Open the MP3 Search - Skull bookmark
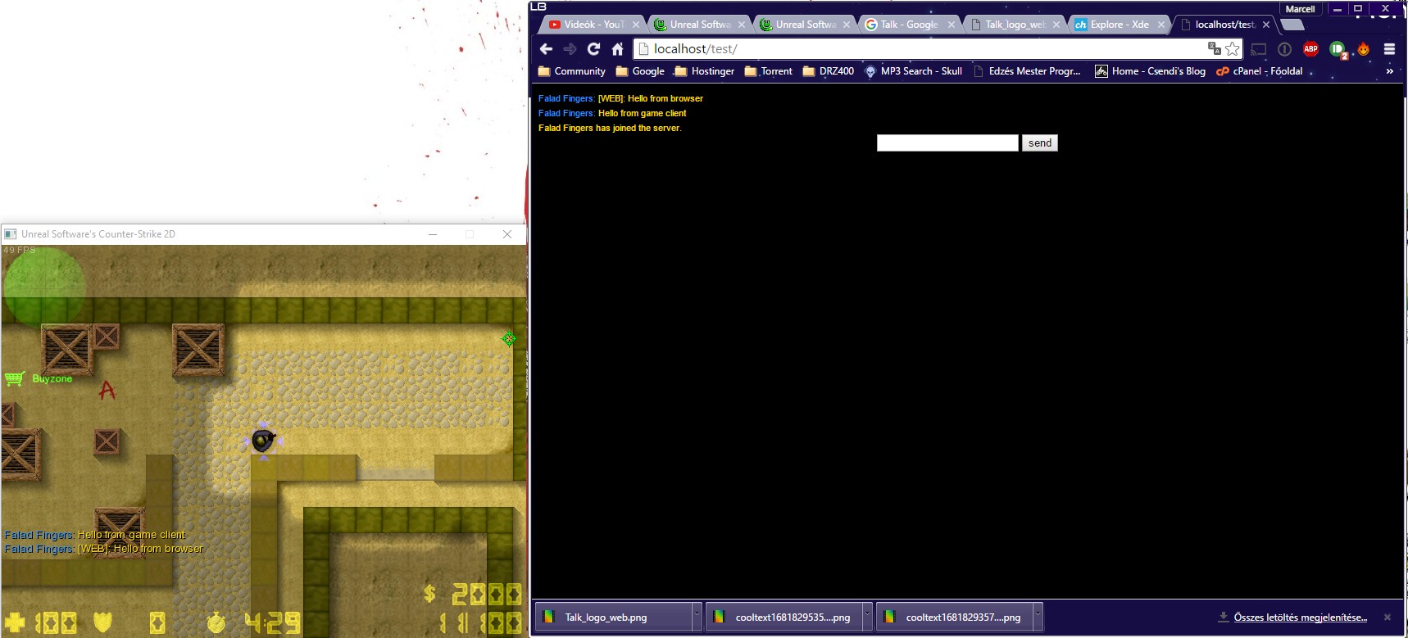1408x638 pixels. click(x=913, y=71)
